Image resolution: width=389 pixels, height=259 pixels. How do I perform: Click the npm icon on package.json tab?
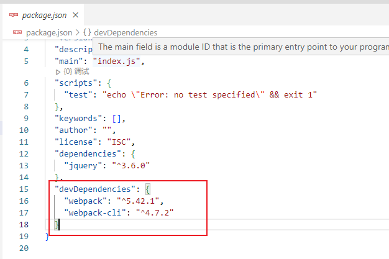point(13,16)
